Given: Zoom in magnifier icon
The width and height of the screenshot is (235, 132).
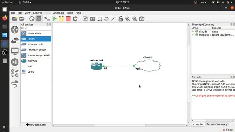Looking at the screenshot, I should (x=127, y=19).
